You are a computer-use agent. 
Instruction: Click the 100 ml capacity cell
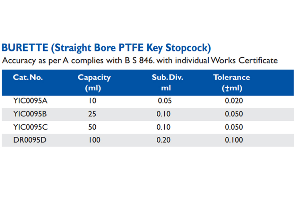(94, 140)
